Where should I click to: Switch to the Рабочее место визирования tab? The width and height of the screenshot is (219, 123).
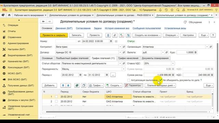29,15
